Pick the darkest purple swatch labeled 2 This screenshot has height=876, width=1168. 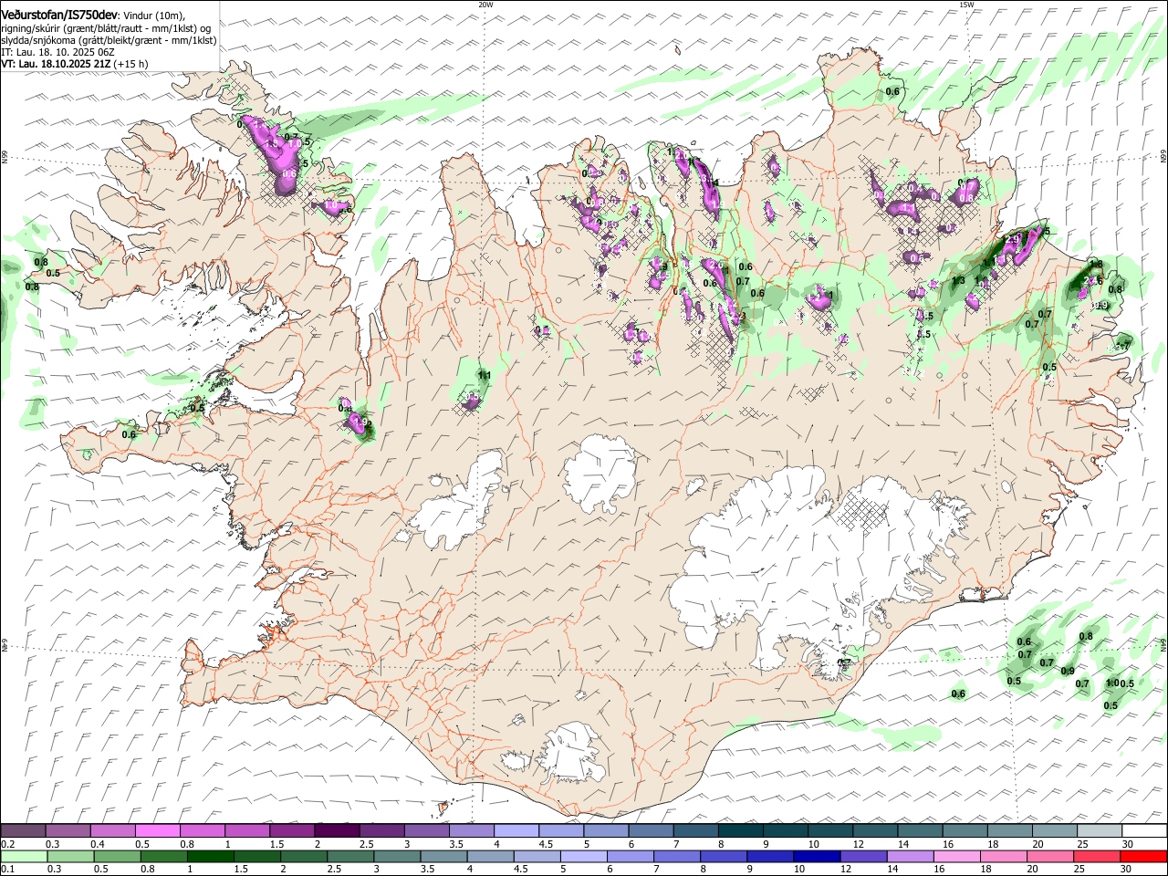coord(336,831)
